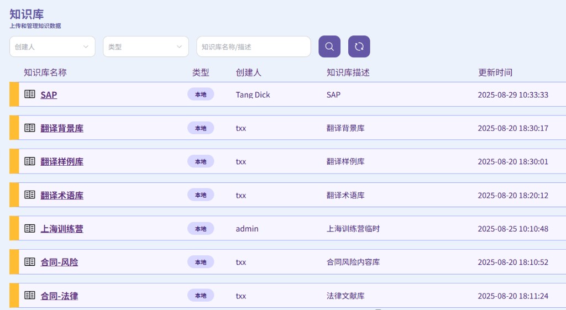Click the magnifier search button

coord(329,46)
